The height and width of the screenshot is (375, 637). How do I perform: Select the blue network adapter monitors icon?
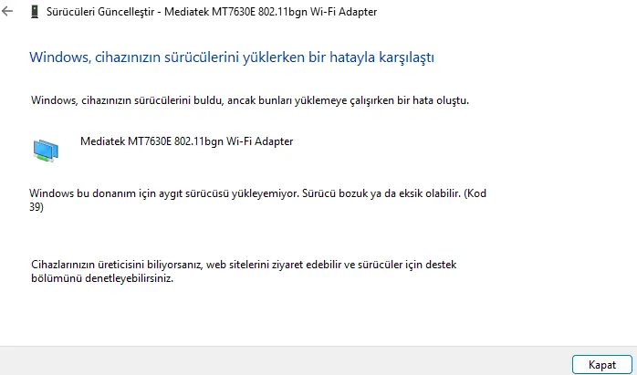coord(46,151)
